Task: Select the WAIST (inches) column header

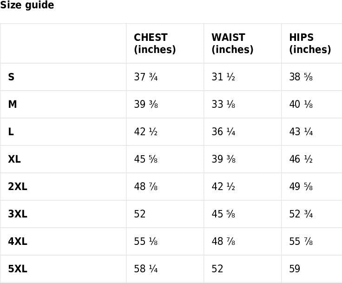Action: point(232,43)
